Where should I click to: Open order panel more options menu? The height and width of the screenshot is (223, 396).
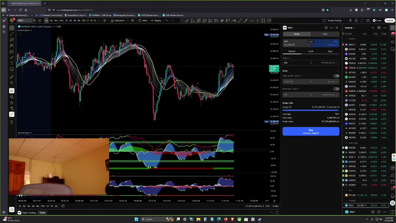pos(331,28)
